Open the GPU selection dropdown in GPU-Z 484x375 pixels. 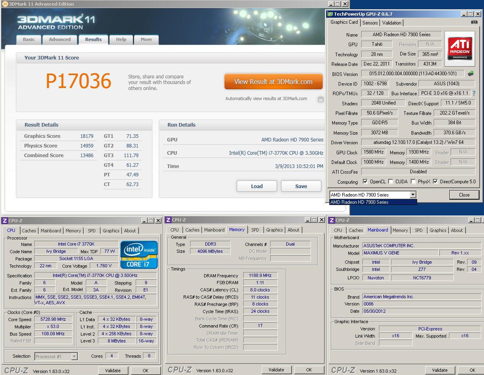point(413,195)
